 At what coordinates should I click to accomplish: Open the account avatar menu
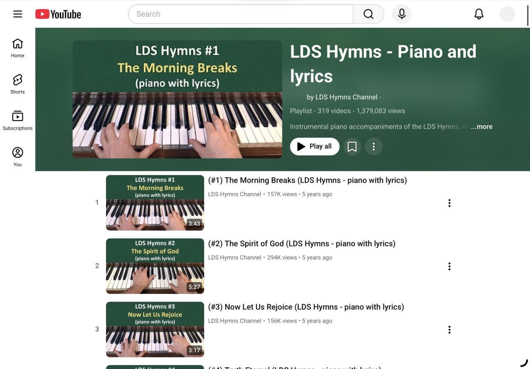507,14
